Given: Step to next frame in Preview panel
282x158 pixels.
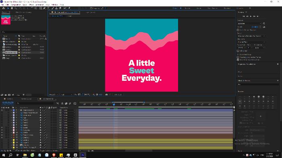Looking at the screenshot, I should point(254,16).
